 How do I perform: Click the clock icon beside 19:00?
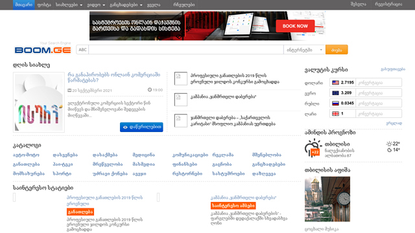tap(150, 90)
